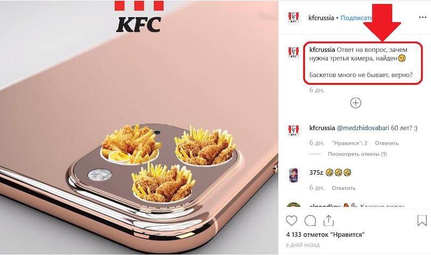Like the post with the heart icon
Screen dimensions: 431x255
pos(291,220)
